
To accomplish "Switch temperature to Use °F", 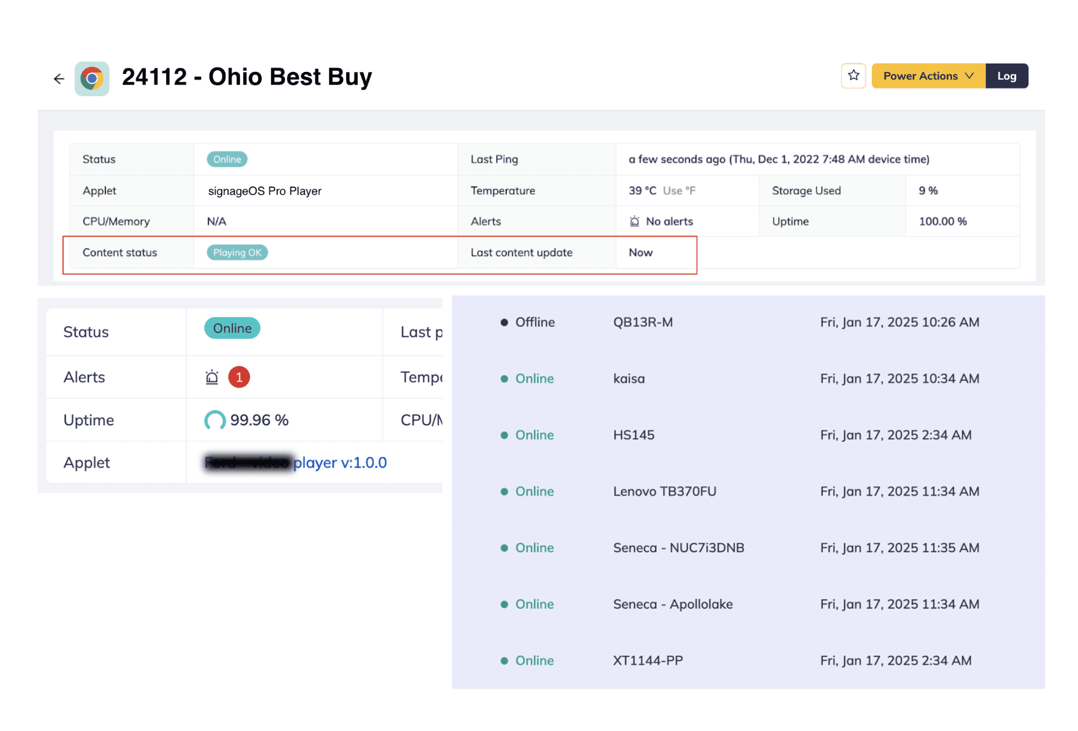I will 679,190.
